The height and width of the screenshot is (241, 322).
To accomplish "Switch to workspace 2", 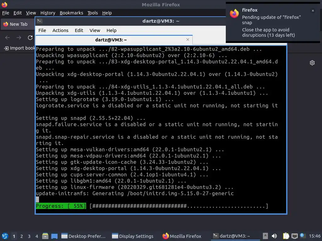I will [22, 236].
